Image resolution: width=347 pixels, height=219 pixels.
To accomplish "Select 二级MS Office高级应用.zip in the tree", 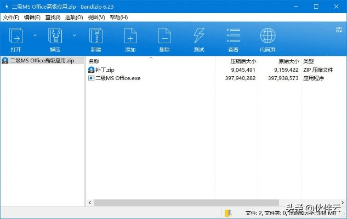I will [x=42, y=61].
